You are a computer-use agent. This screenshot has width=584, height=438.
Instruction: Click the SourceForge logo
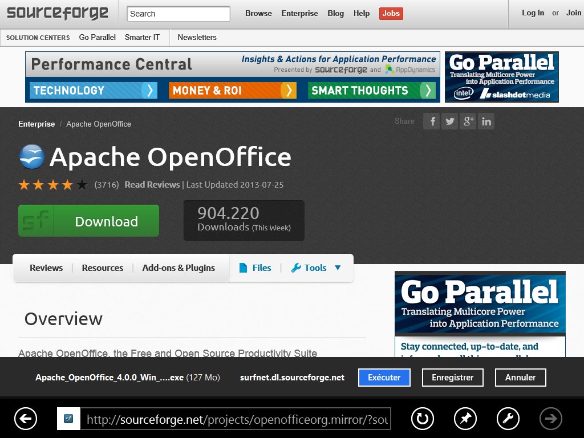click(x=58, y=14)
